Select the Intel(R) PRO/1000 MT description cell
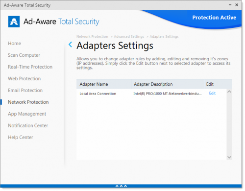Screen dimensions: 245x191 tap(168, 94)
